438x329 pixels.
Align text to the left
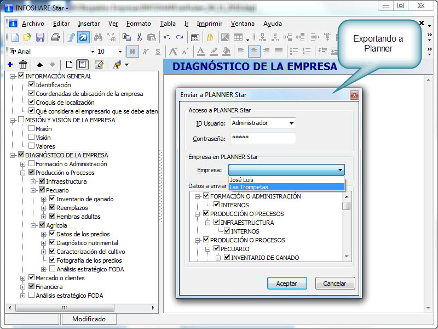point(241,52)
